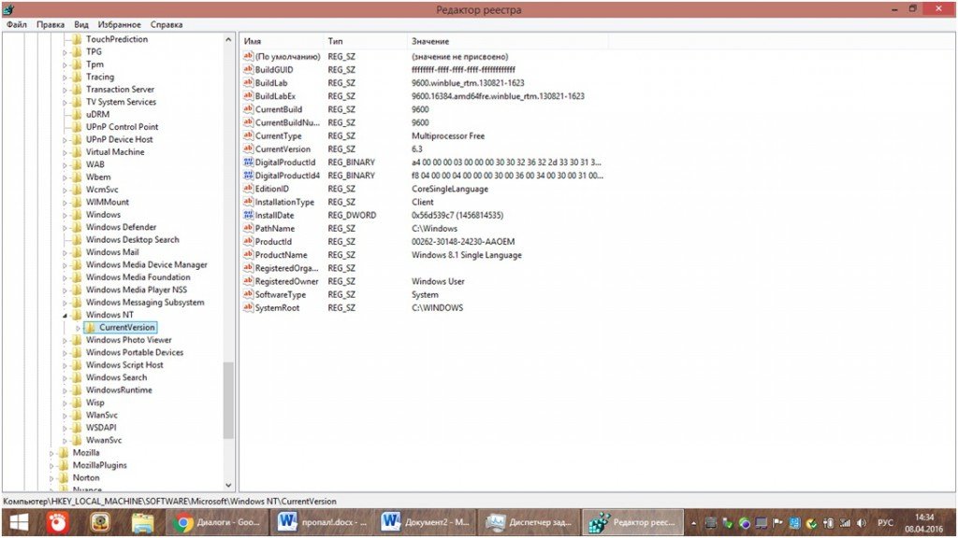Click the folder icon beside Virtual Machine
The image size is (958, 538).
coord(77,152)
